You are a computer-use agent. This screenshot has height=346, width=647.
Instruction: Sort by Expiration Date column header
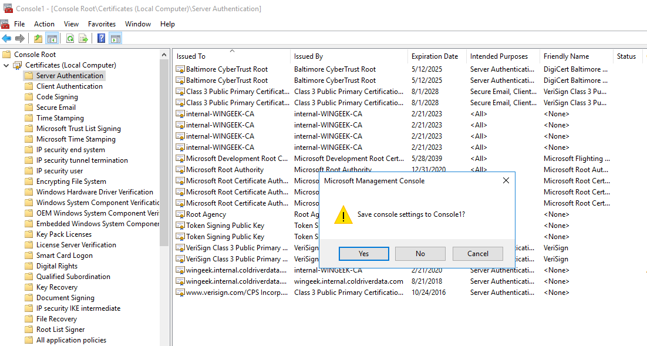pyautogui.click(x=434, y=56)
